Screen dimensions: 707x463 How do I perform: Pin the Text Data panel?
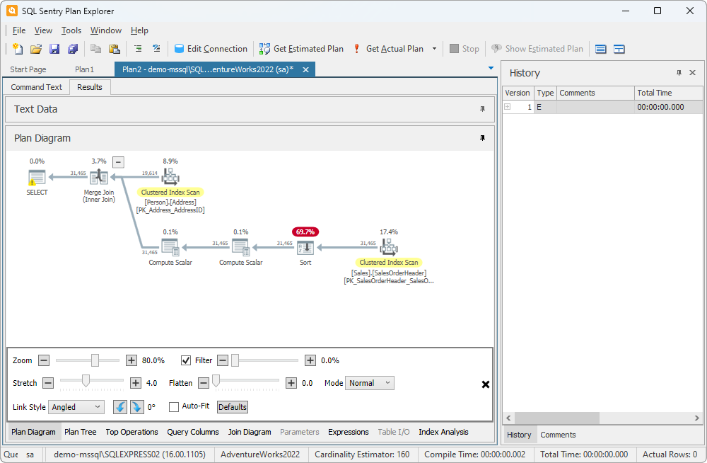482,109
